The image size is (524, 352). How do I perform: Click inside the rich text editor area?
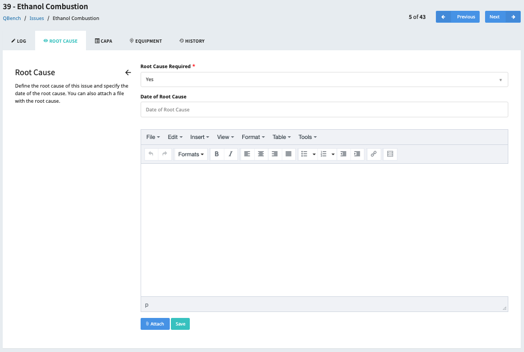click(x=324, y=230)
